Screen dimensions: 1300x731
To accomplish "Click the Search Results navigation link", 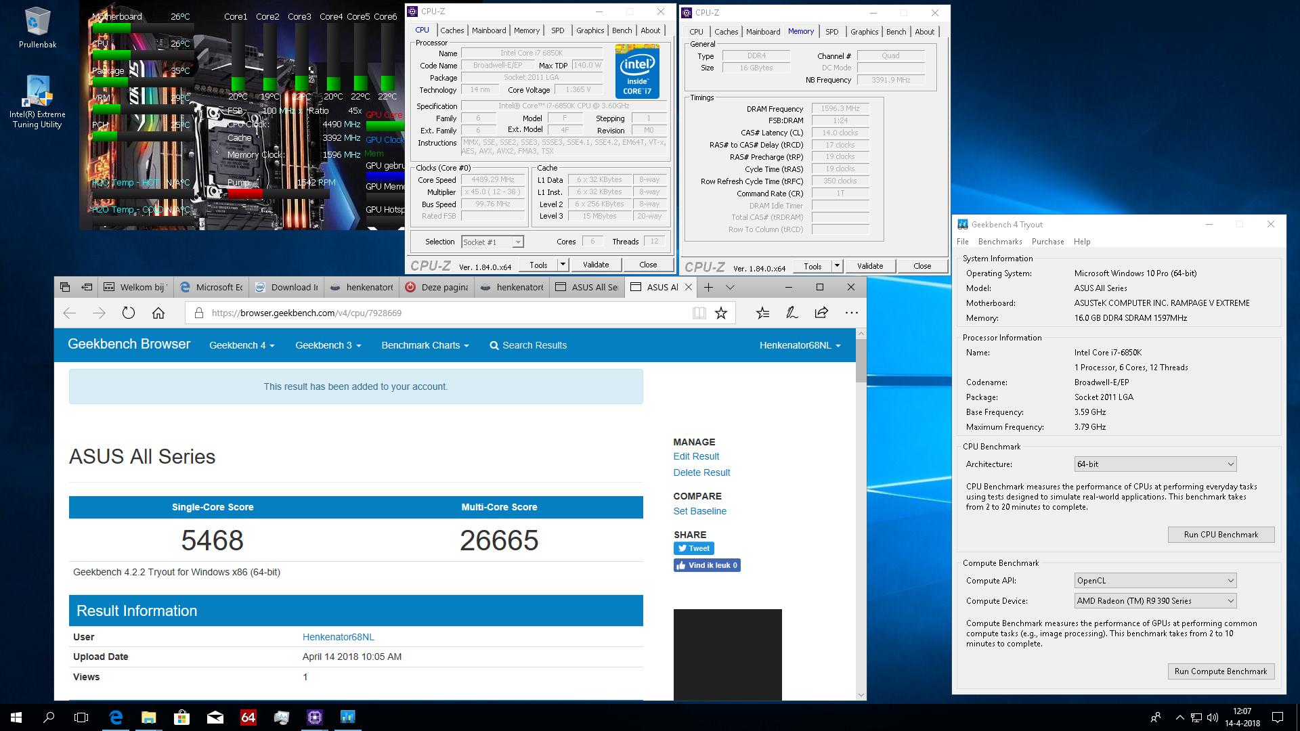I will [x=528, y=345].
